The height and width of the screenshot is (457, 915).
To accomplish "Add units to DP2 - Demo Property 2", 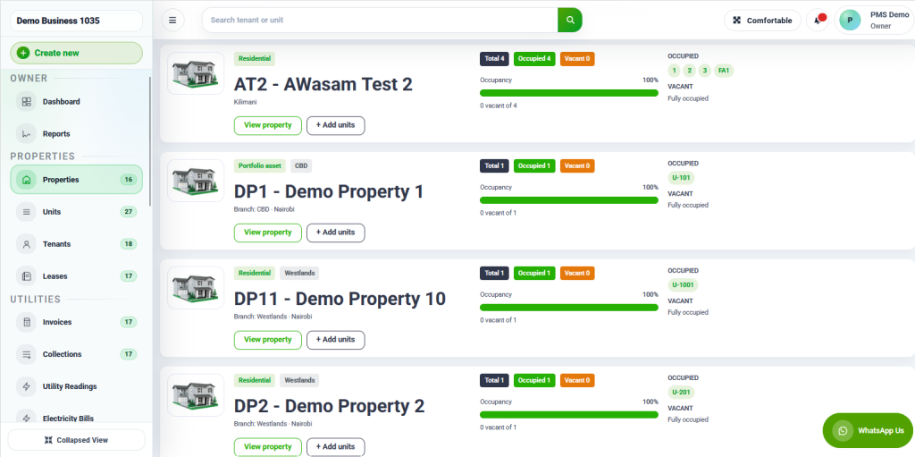I will point(336,446).
